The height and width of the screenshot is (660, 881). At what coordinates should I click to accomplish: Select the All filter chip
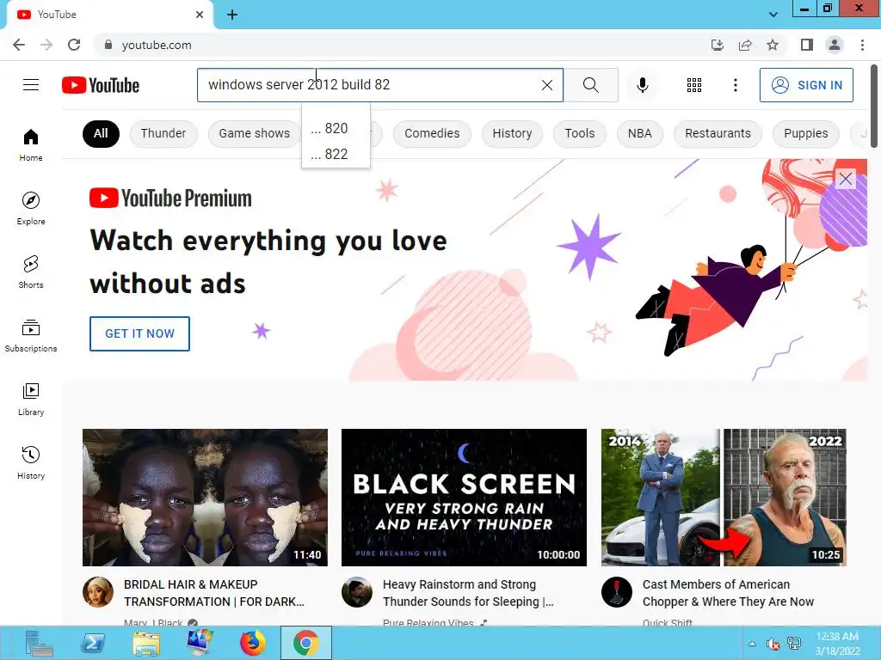click(101, 133)
